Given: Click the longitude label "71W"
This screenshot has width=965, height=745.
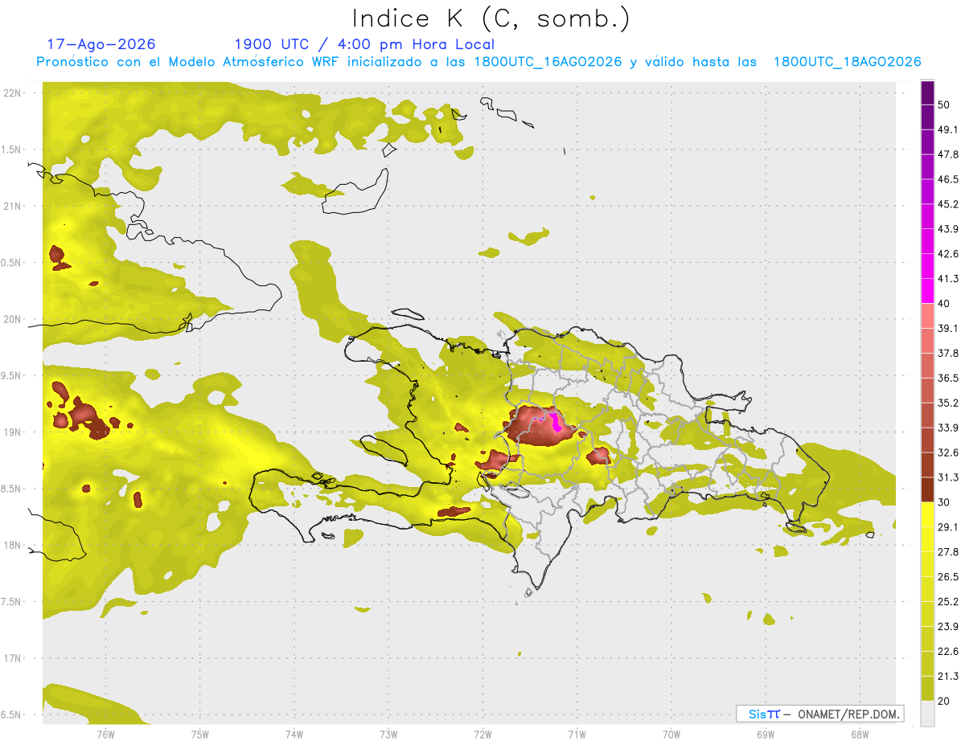Looking at the screenshot, I should 577,734.
